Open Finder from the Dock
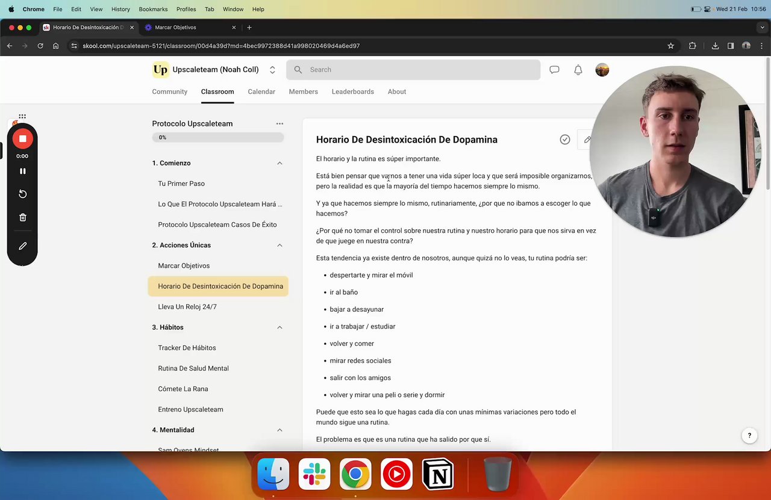The width and height of the screenshot is (771, 500). coord(273,474)
